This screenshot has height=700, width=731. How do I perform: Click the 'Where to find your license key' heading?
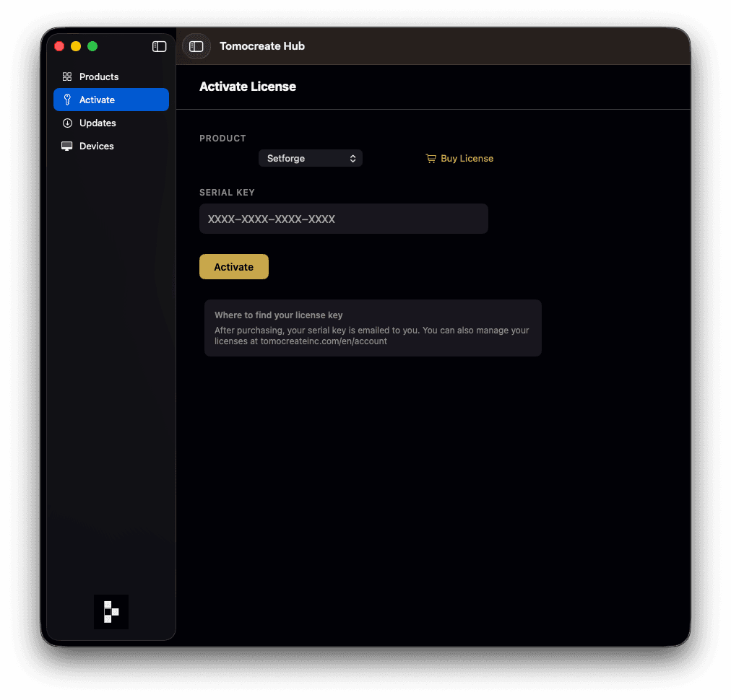point(278,315)
